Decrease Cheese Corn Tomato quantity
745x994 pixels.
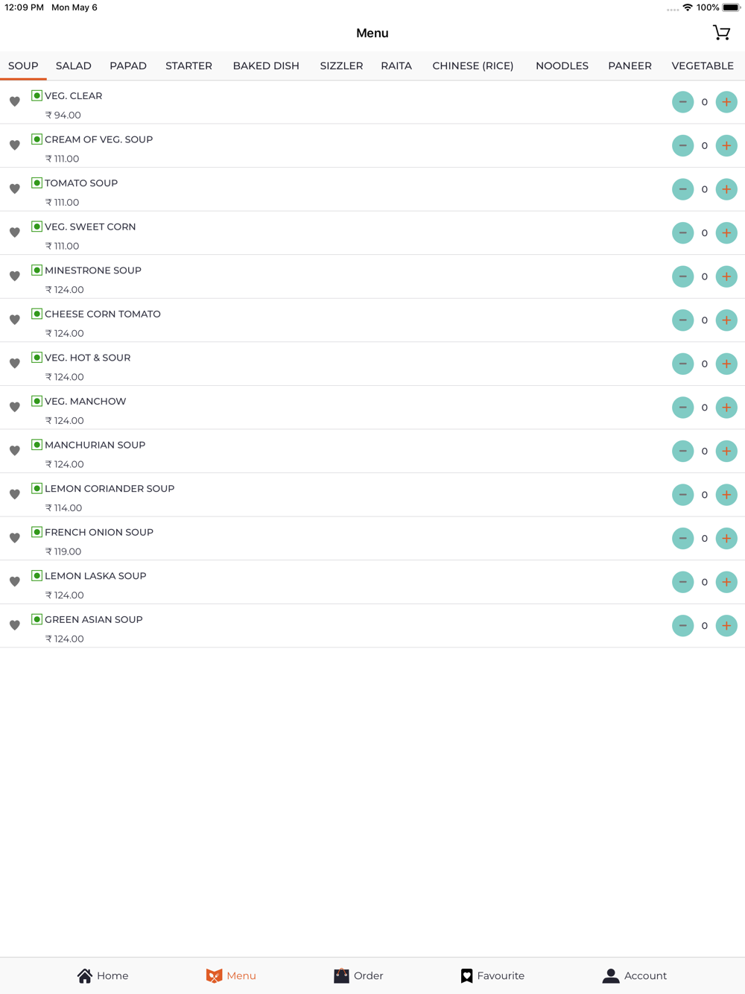[682, 320]
